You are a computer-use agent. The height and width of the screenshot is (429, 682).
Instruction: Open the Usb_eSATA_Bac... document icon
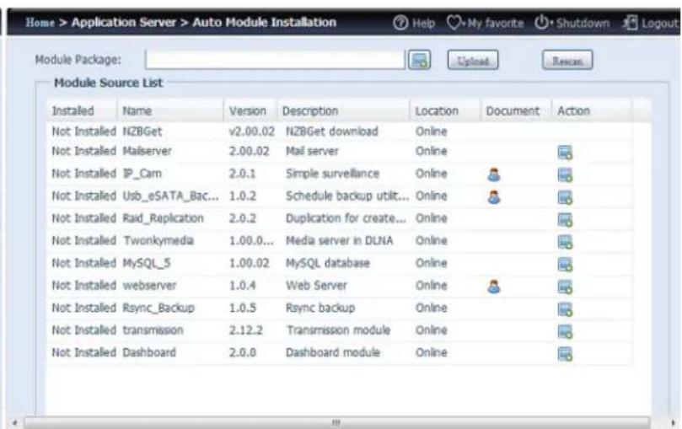pos(494,197)
